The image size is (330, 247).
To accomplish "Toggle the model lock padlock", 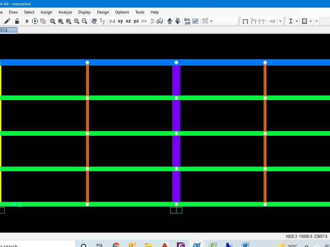I will [17, 21].
